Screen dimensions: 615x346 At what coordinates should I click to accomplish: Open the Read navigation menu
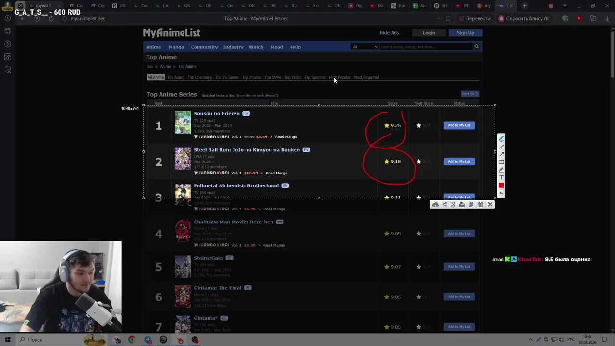[277, 47]
